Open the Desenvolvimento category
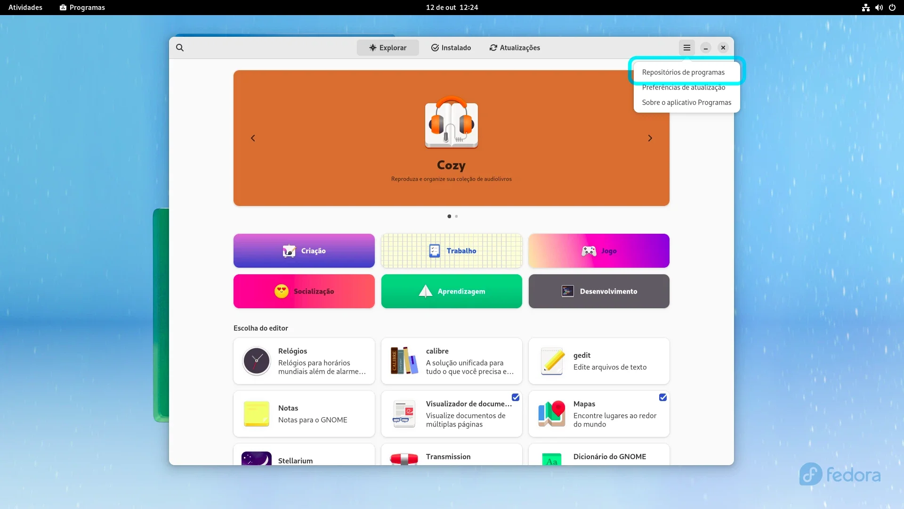This screenshot has height=509, width=904. point(599,291)
